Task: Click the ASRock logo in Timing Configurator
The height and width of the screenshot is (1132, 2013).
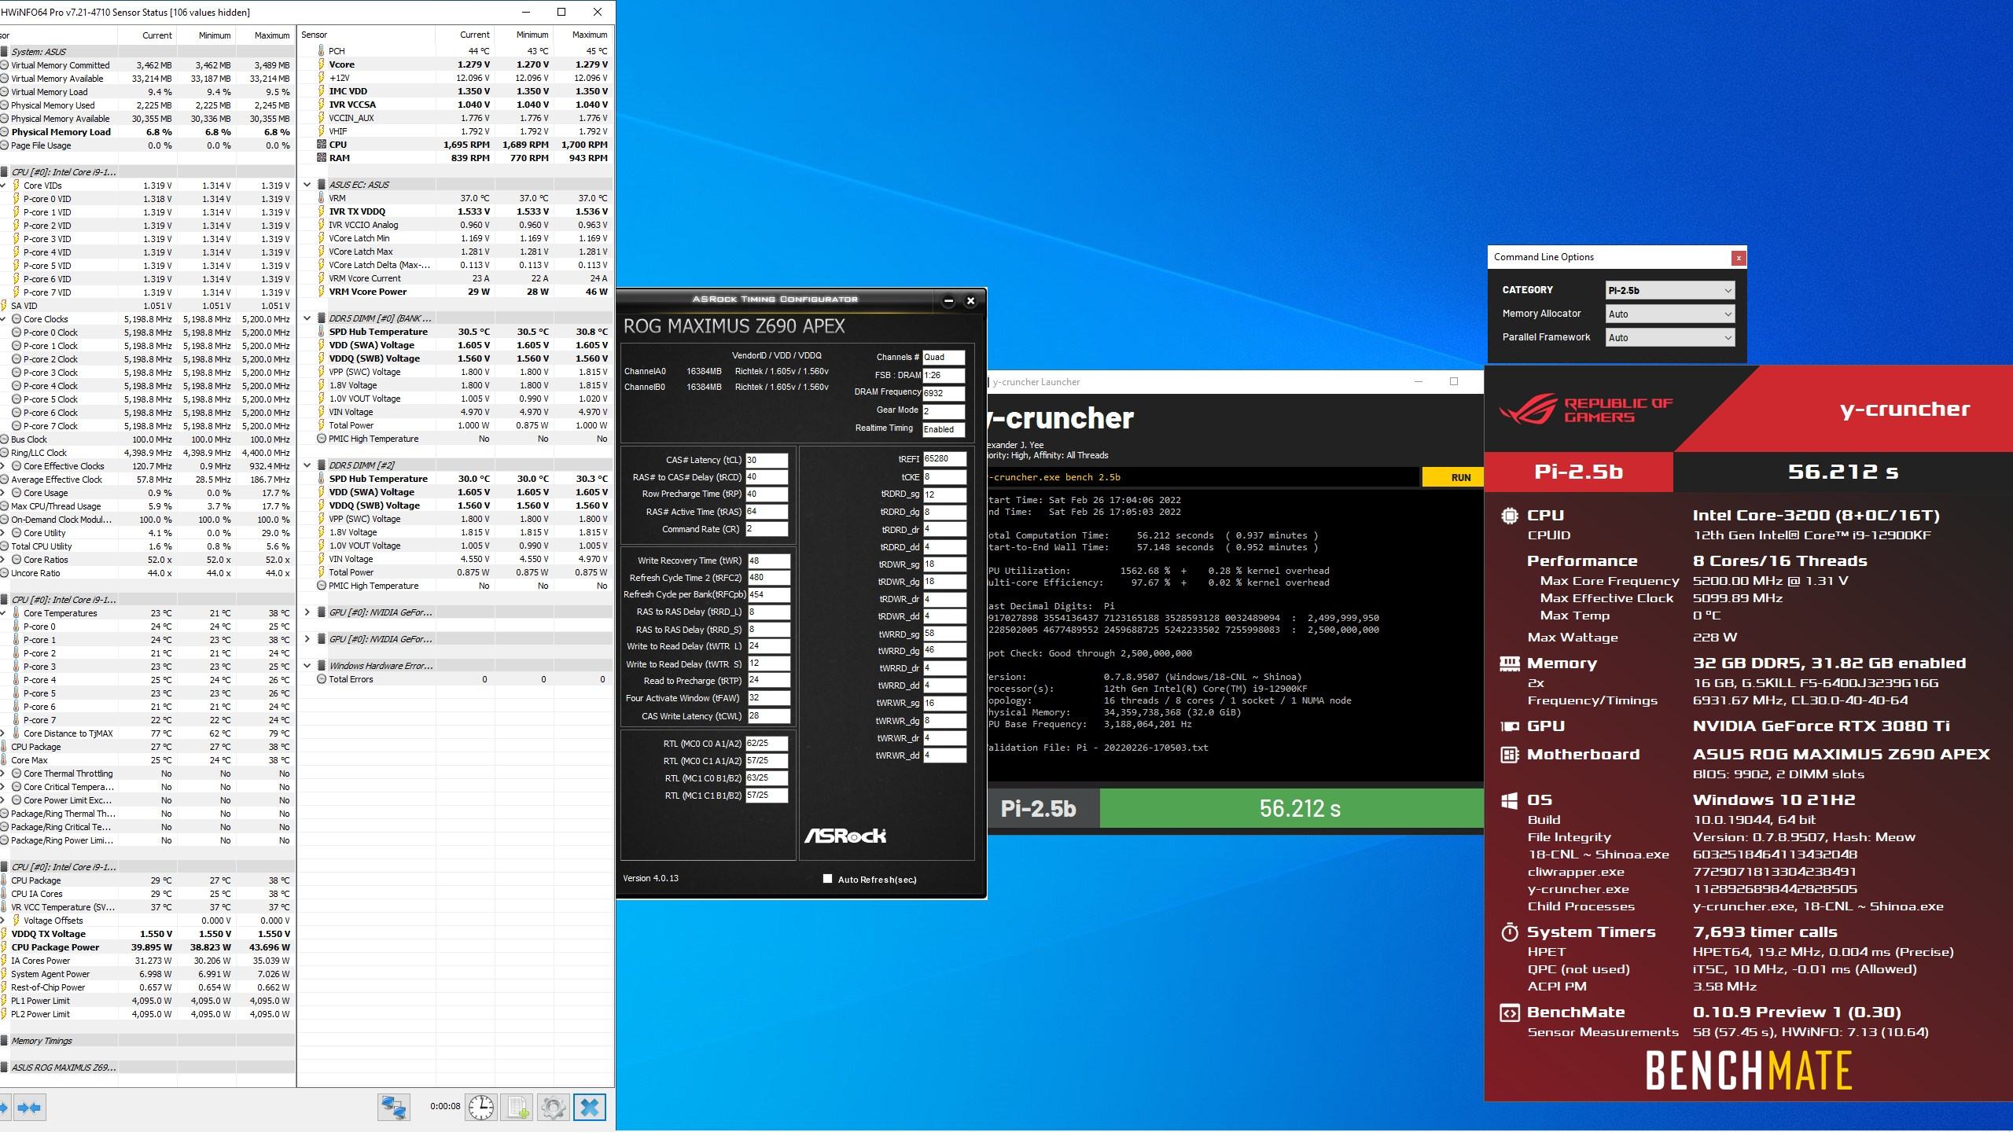Action: pyautogui.click(x=845, y=836)
